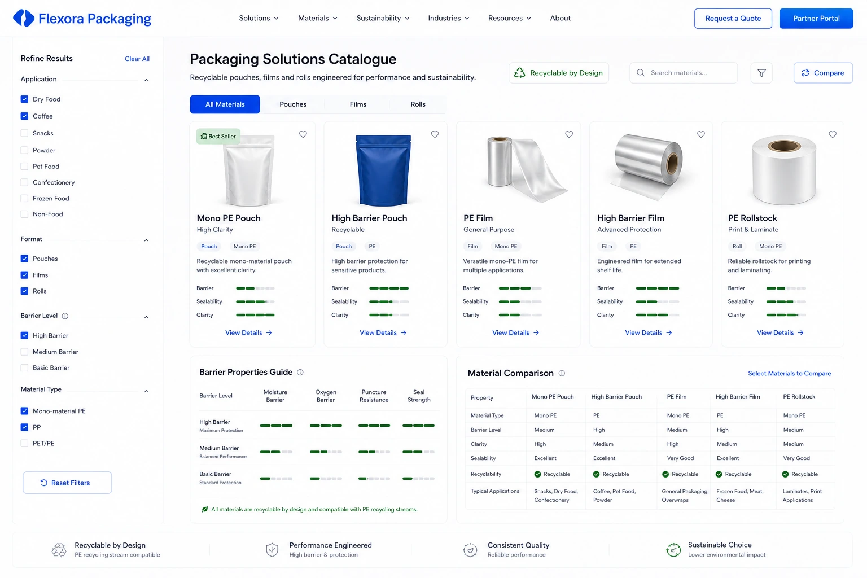This screenshot has width=867, height=578.
Task: Click the High Barrier Film roll image
Action: pos(647,167)
